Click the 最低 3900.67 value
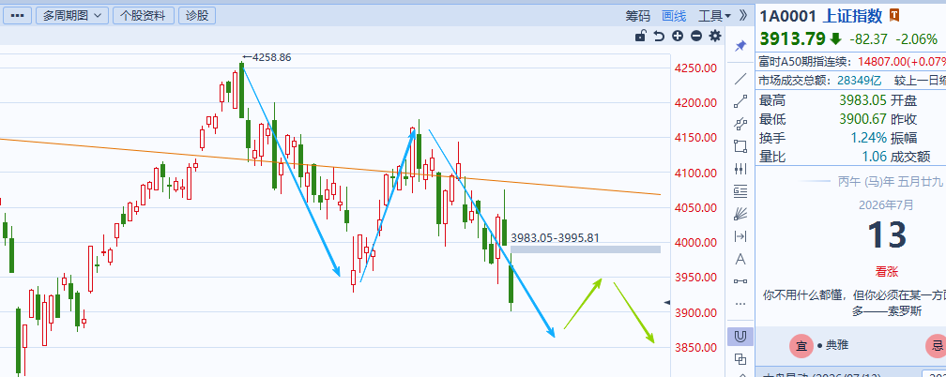 click(x=862, y=119)
